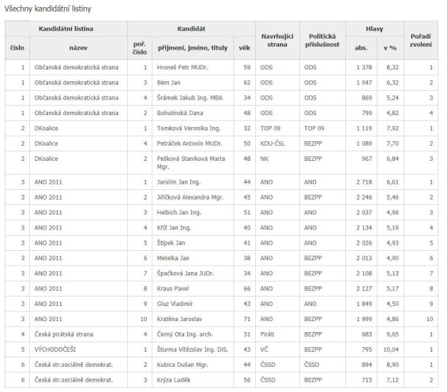Select candidate 'Gluz Vladimír'
The height and width of the screenshot is (392, 447).
[x=175, y=304]
